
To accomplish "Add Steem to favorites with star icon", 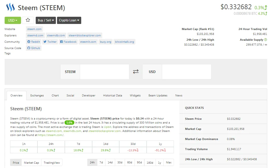I will click(x=28, y=20).
